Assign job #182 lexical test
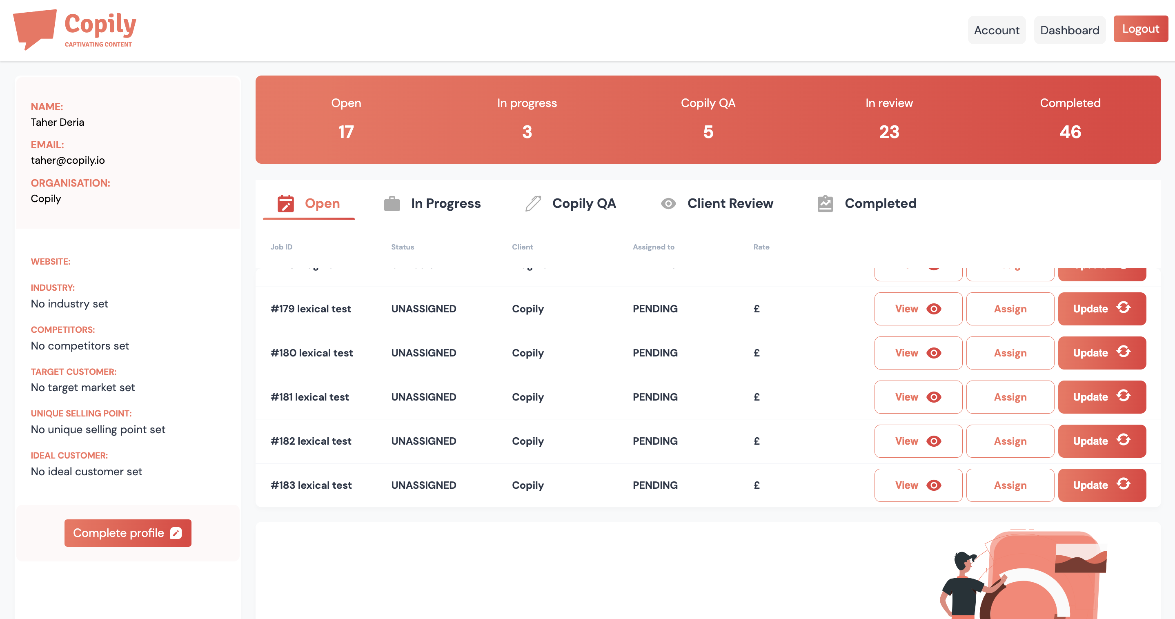The width and height of the screenshot is (1175, 619). tap(1010, 441)
